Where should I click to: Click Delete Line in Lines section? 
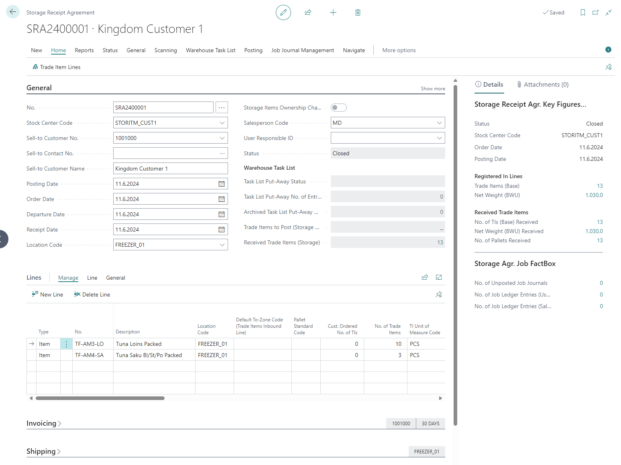[x=92, y=294]
